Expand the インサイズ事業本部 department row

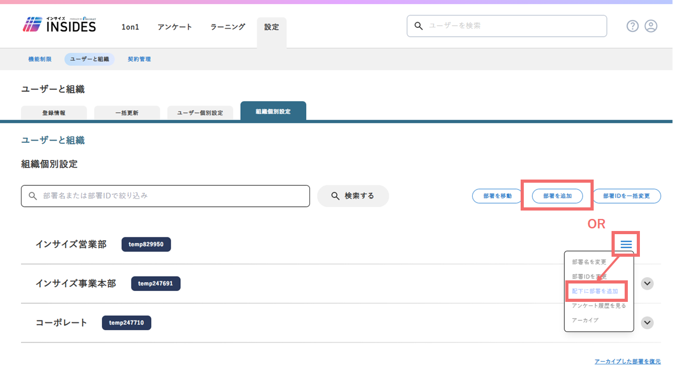pyautogui.click(x=647, y=283)
